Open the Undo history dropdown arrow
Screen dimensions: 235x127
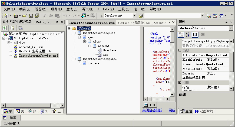point(69,16)
